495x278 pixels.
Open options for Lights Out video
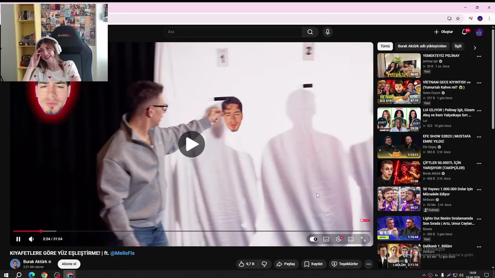[479, 219]
